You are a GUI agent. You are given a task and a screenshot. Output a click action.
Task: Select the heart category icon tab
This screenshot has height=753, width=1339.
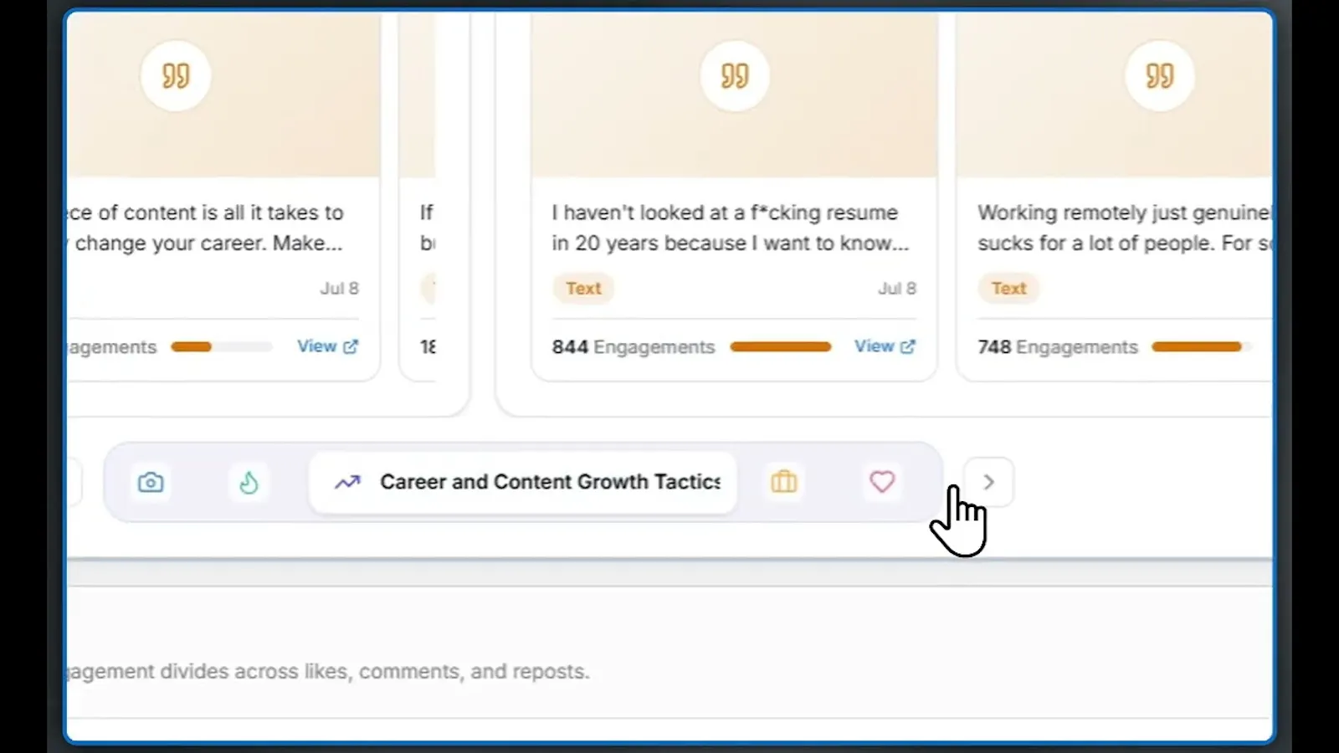(x=882, y=482)
